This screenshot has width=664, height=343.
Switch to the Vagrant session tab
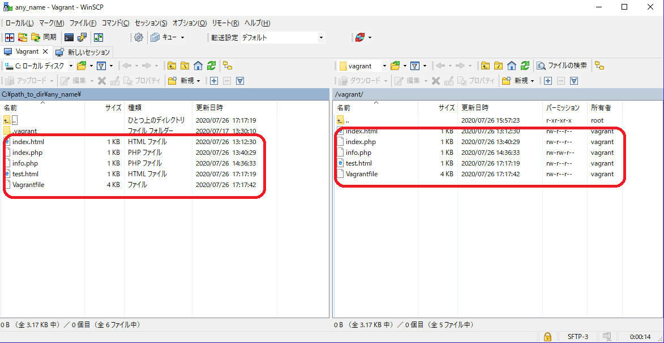pyautogui.click(x=27, y=51)
